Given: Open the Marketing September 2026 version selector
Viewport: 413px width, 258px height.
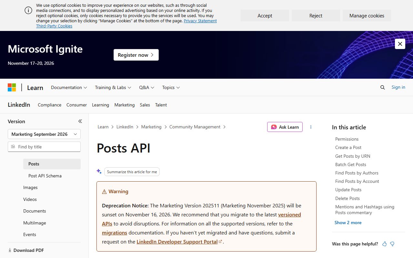Looking at the screenshot, I should [44, 134].
